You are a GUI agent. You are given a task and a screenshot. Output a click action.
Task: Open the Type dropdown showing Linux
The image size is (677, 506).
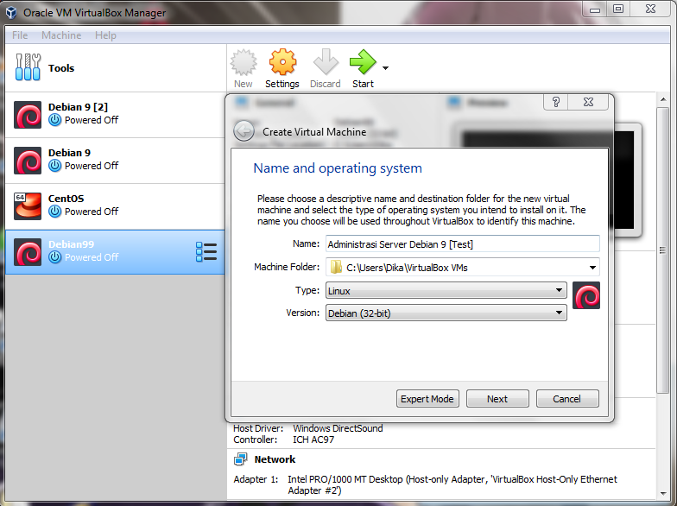pyautogui.click(x=446, y=290)
